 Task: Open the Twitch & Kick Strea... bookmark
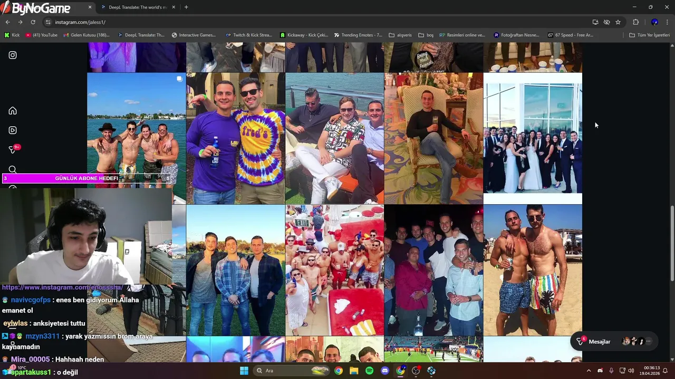point(248,35)
